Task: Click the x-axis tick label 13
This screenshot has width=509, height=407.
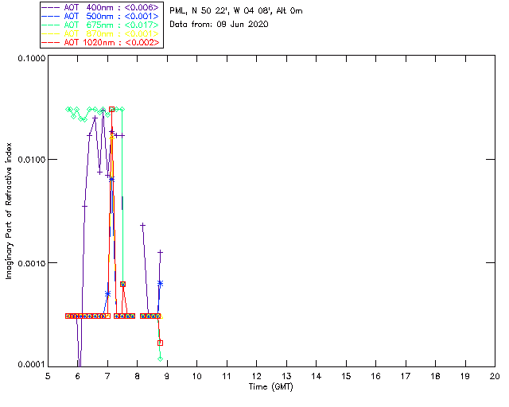Action: pyautogui.click(x=286, y=376)
